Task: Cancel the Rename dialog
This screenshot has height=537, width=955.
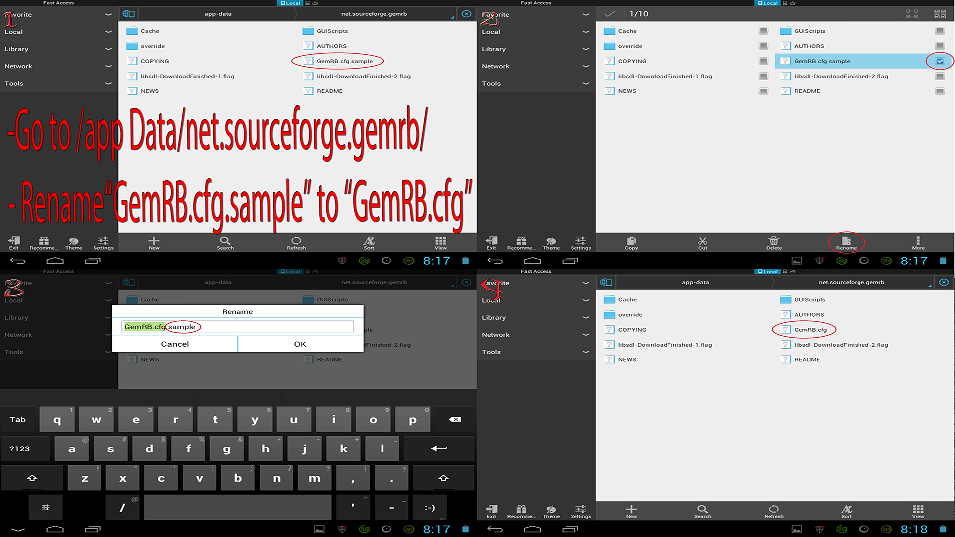Action: tap(175, 344)
